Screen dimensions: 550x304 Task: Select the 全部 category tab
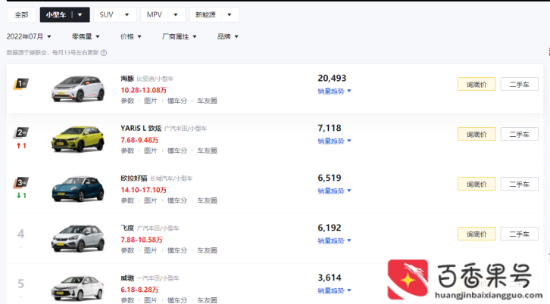coord(21,14)
